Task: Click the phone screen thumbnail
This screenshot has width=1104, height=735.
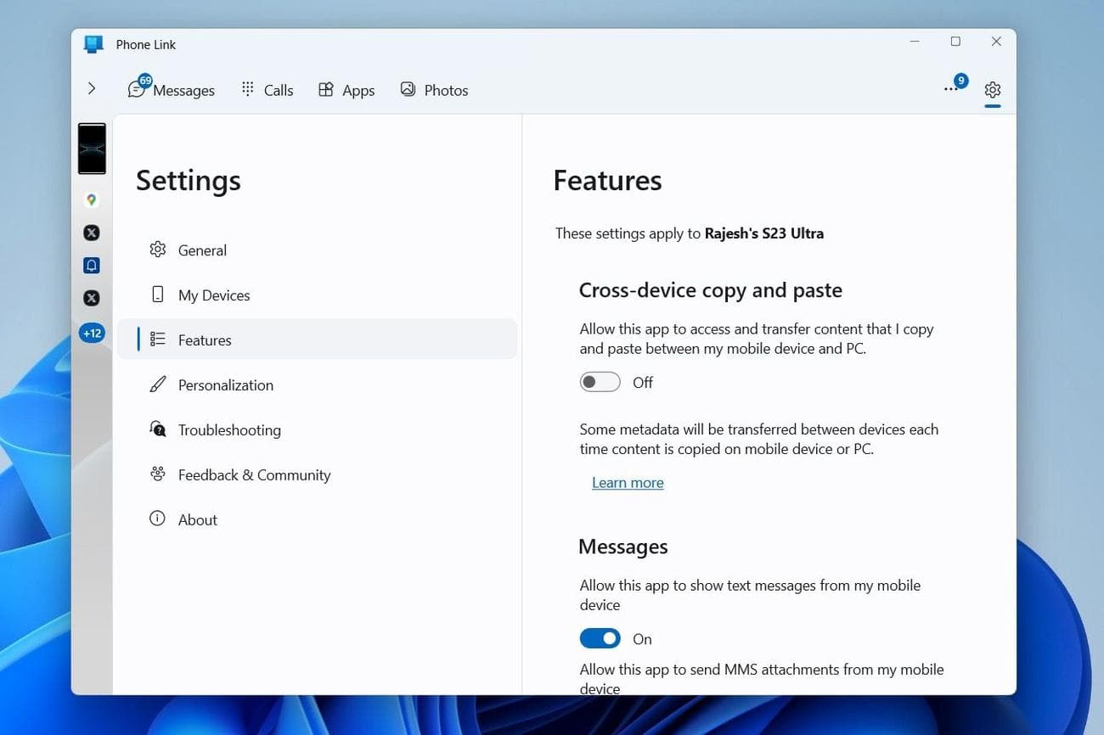Action: tap(92, 149)
